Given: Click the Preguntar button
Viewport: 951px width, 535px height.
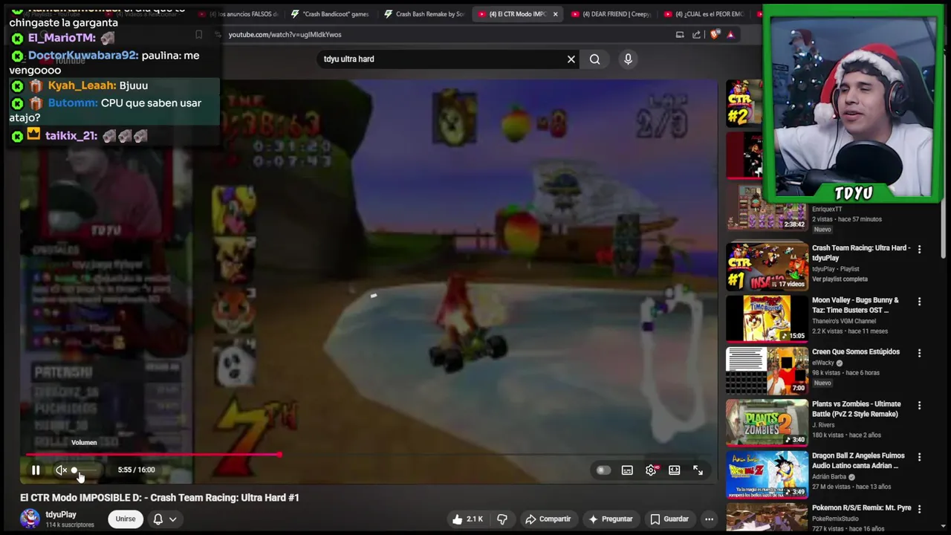Looking at the screenshot, I should (x=609, y=519).
